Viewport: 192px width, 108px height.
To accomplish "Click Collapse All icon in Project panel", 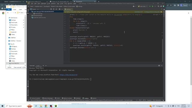I will 56,9.
